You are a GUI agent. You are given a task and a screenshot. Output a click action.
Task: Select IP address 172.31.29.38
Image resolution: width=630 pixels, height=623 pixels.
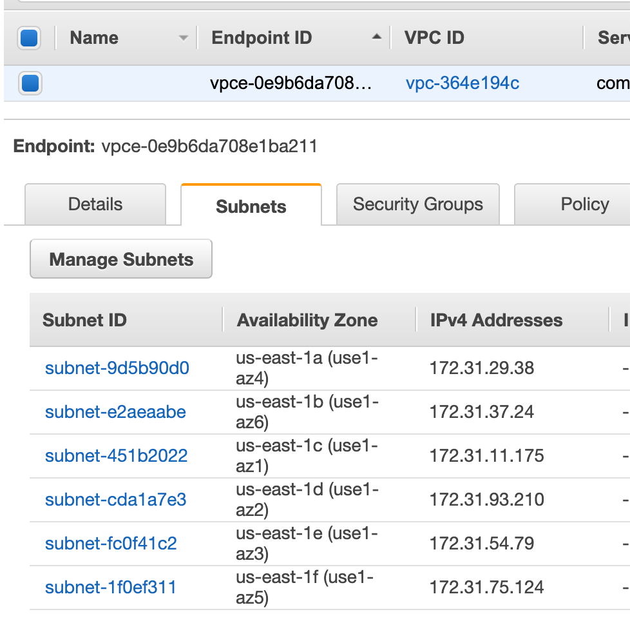click(x=482, y=368)
